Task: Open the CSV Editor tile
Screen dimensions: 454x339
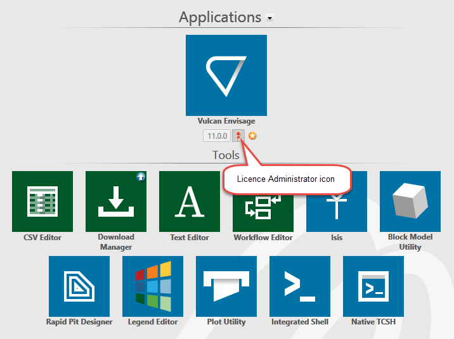Action: 42,201
